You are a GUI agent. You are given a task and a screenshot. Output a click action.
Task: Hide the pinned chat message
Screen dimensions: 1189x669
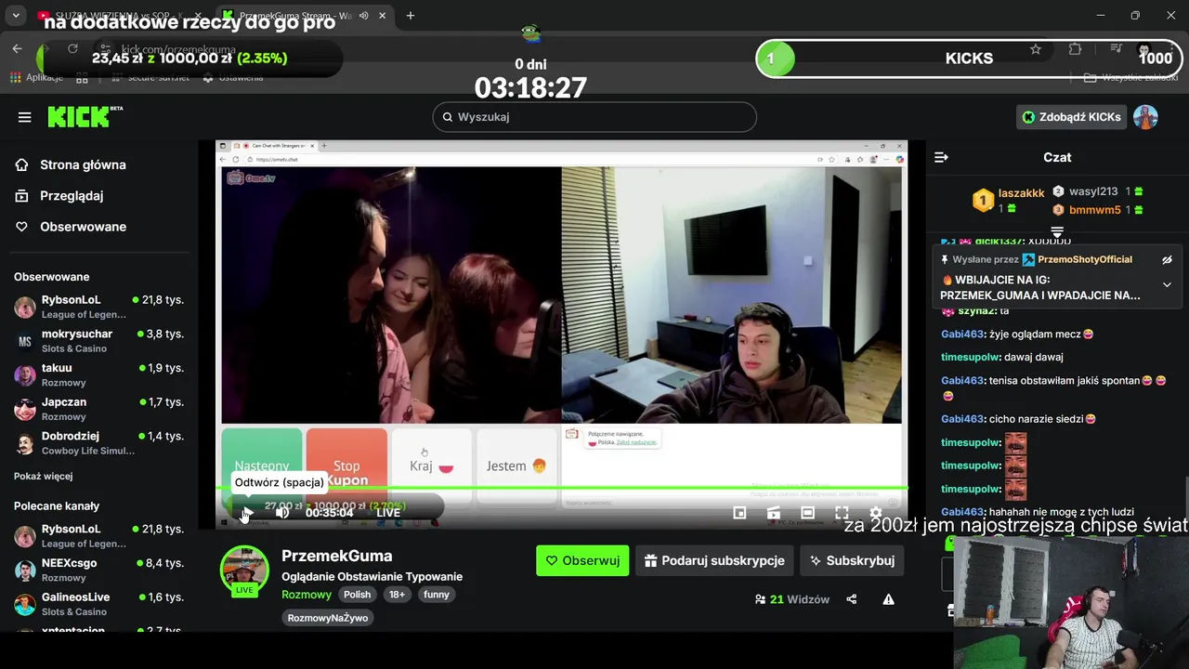coord(1167,260)
